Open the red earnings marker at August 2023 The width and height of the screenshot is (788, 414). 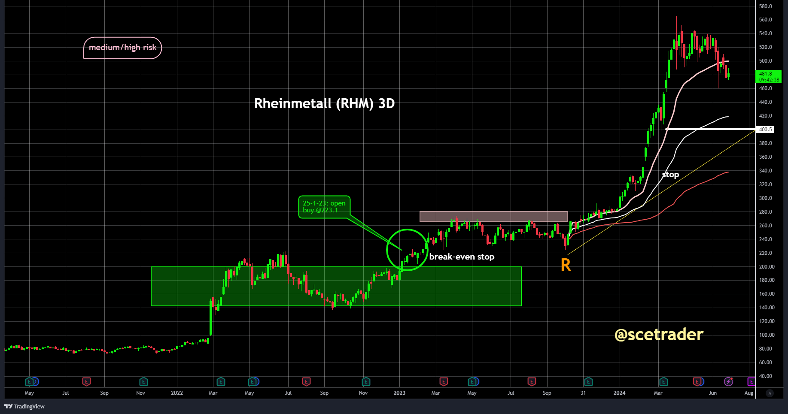[532, 381]
